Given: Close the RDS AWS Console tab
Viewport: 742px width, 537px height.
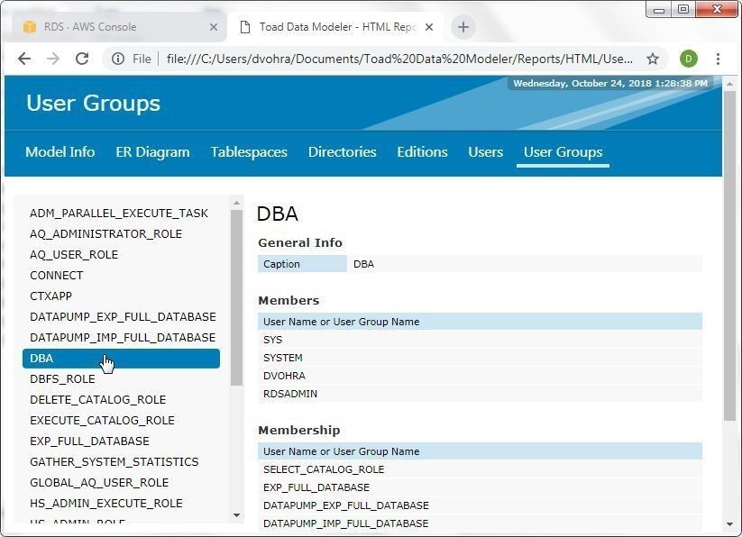Looking at the screenshot, I should point(214,27).
